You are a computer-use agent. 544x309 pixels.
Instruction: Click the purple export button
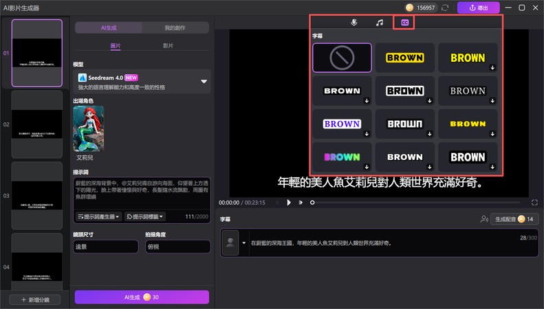point(479,8)
